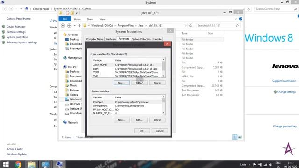The width and height of the screenshot is (299, 168).
Task: Click Explorer back arrow icon
Action: coord(63,25)
